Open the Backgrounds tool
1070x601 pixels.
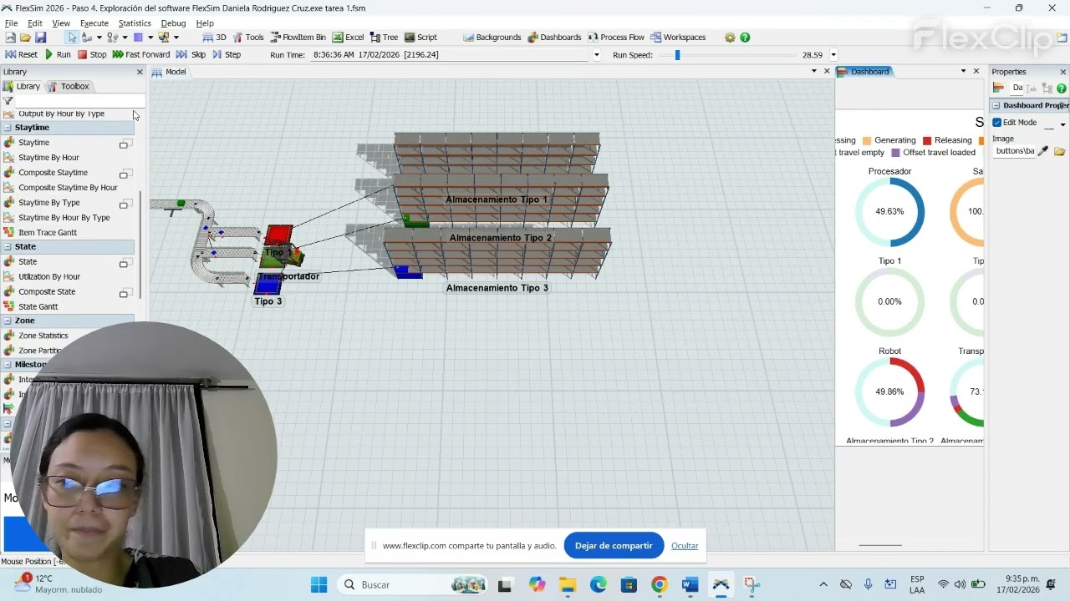(x=492, y=38)
